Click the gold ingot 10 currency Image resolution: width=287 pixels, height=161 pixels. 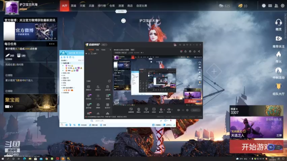pyautogui.click(x=243, y=6)
